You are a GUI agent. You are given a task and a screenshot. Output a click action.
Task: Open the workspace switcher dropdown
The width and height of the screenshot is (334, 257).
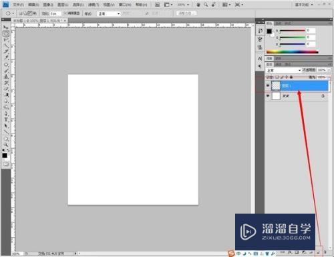point(304,5)
